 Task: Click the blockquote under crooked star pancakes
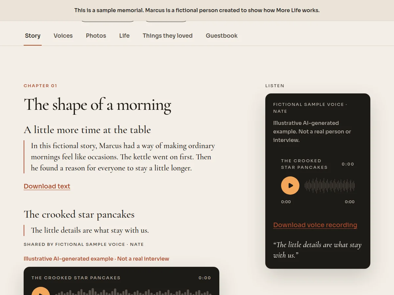(90, 230)
